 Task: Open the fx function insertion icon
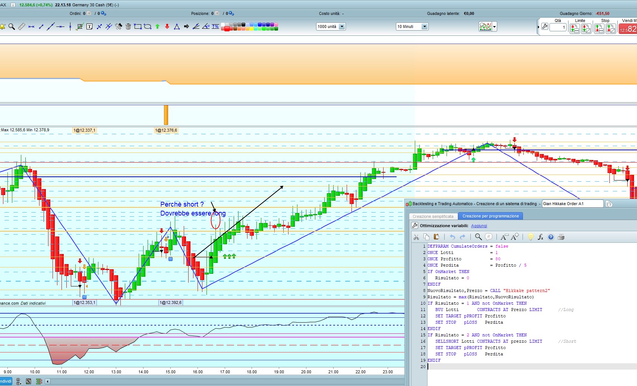tap(540, 237)
